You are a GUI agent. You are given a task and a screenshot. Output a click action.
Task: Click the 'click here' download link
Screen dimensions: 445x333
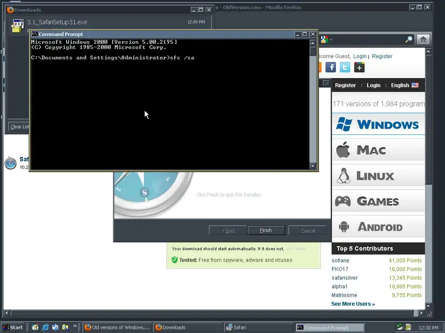click(296, 248)
